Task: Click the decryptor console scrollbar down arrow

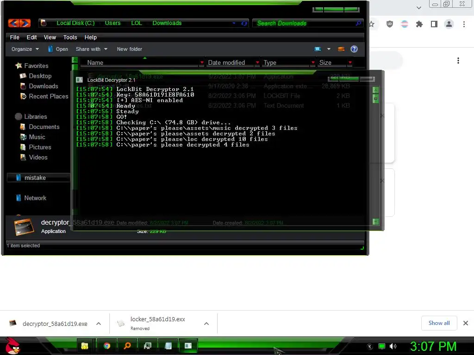Action: click(x=375, y=222)
